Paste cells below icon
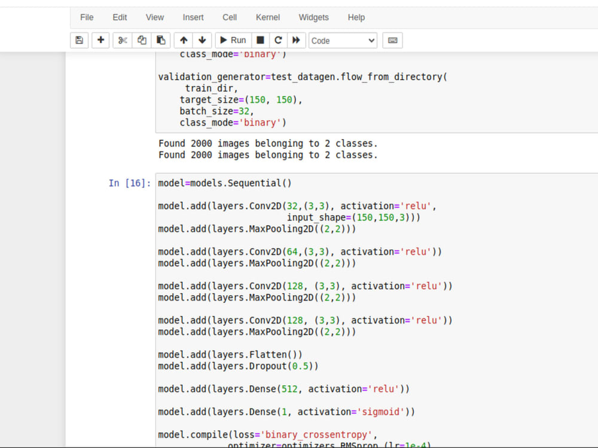Image resolution: width=598 pixels, height=448 pixels. click(x=160, y=41)
